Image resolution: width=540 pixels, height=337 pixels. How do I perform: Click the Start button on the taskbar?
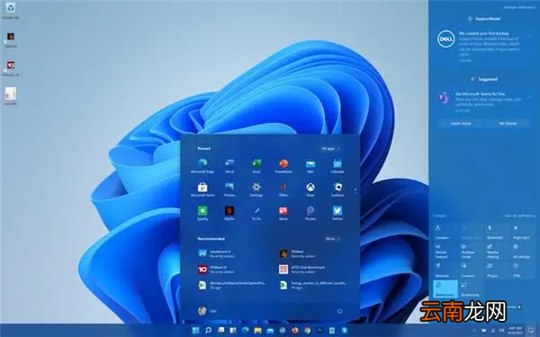[195, 331]
